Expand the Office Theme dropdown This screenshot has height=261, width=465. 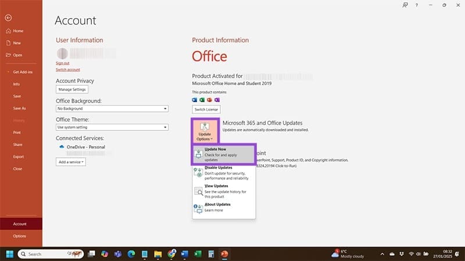coord(112,126)
